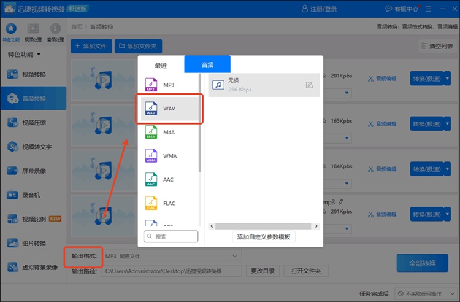Screen dimensions: 460x302
Task: Open 视频转文字 in the sidebar
Action: click(x=34, y=147)
